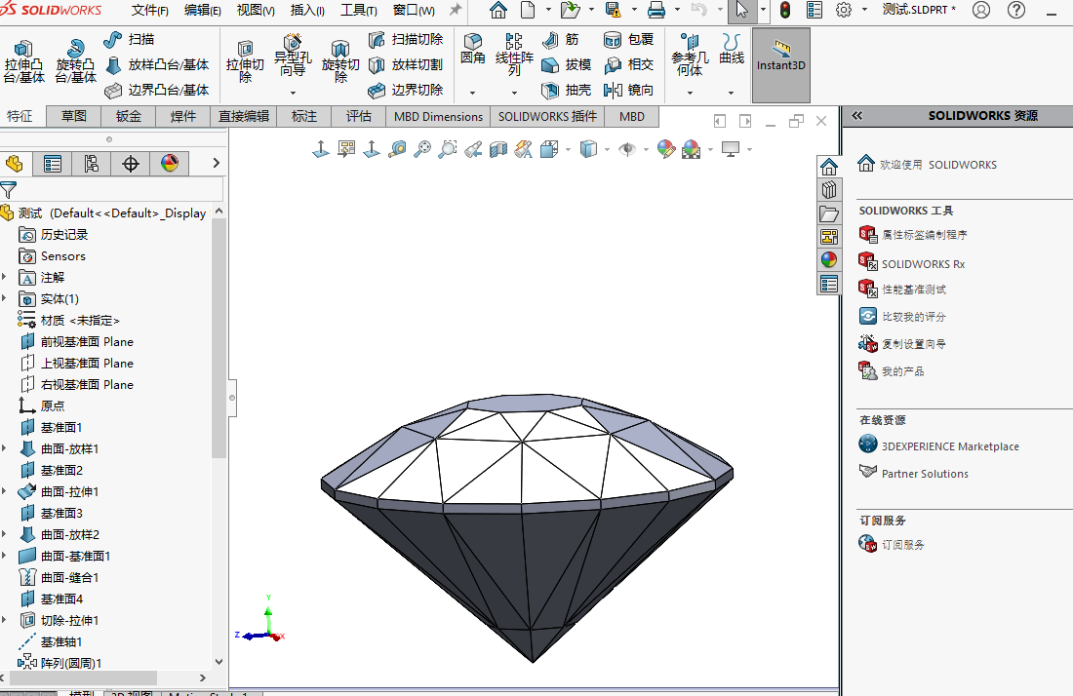Select the 拉伸凸台/基体 tool
Viewport: 1073px width, 696px height.
coord(23,57)
